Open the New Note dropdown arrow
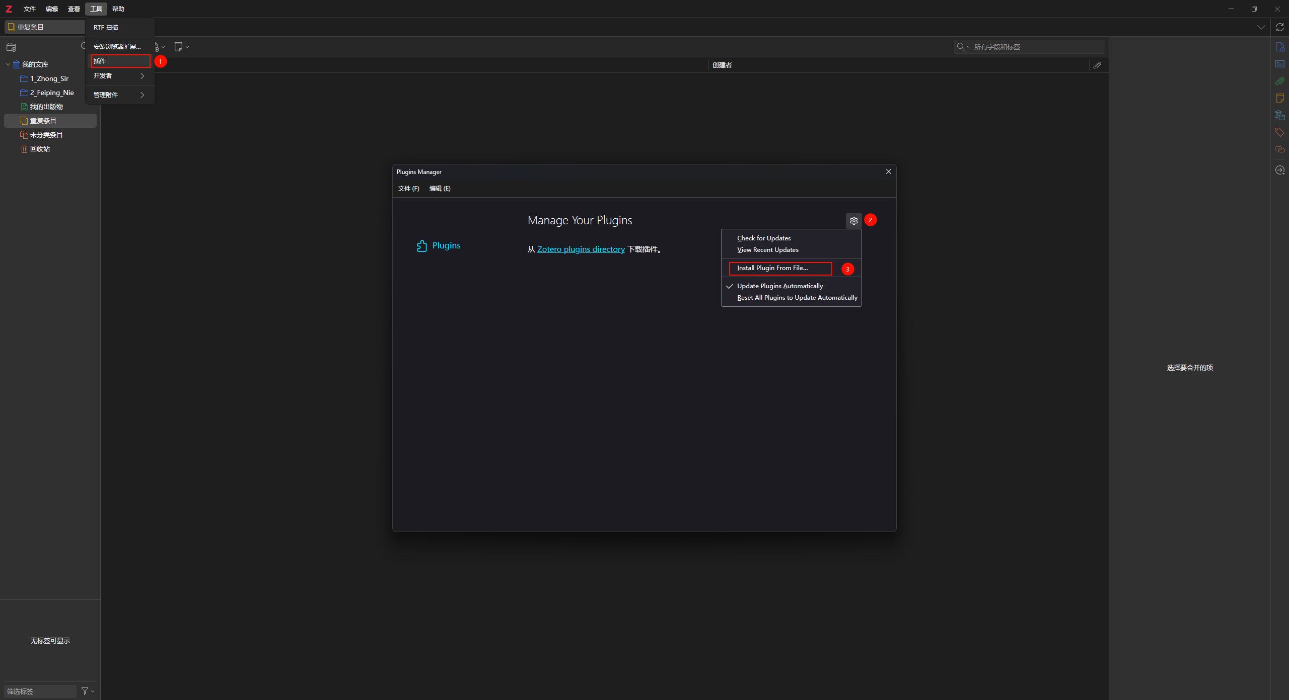Screen dimensions: 1289x700 tap(187, 47)
